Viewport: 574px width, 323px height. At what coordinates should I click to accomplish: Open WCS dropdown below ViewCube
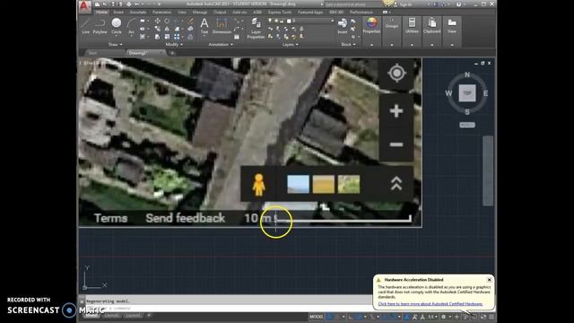467,125
